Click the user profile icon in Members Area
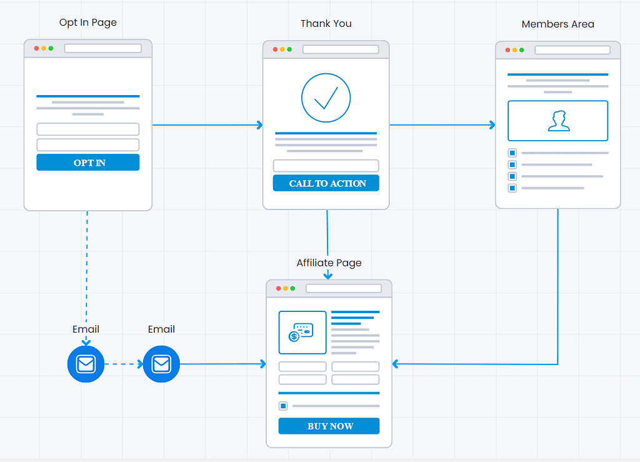 point(558,121)
